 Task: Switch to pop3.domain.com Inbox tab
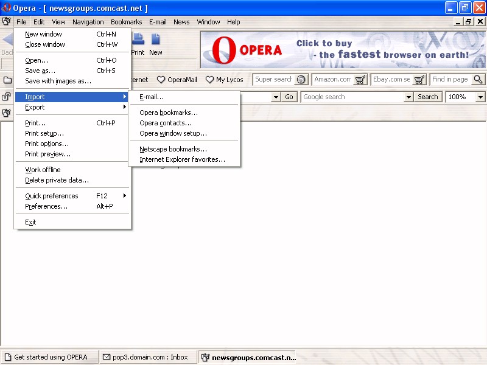click(145, 357)
